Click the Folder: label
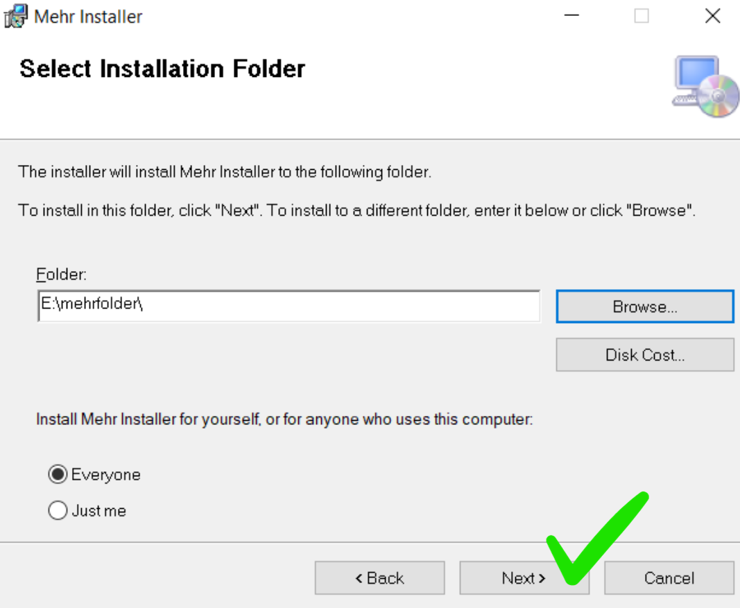This screenshot has width=740, height=608. coord(61,274)
